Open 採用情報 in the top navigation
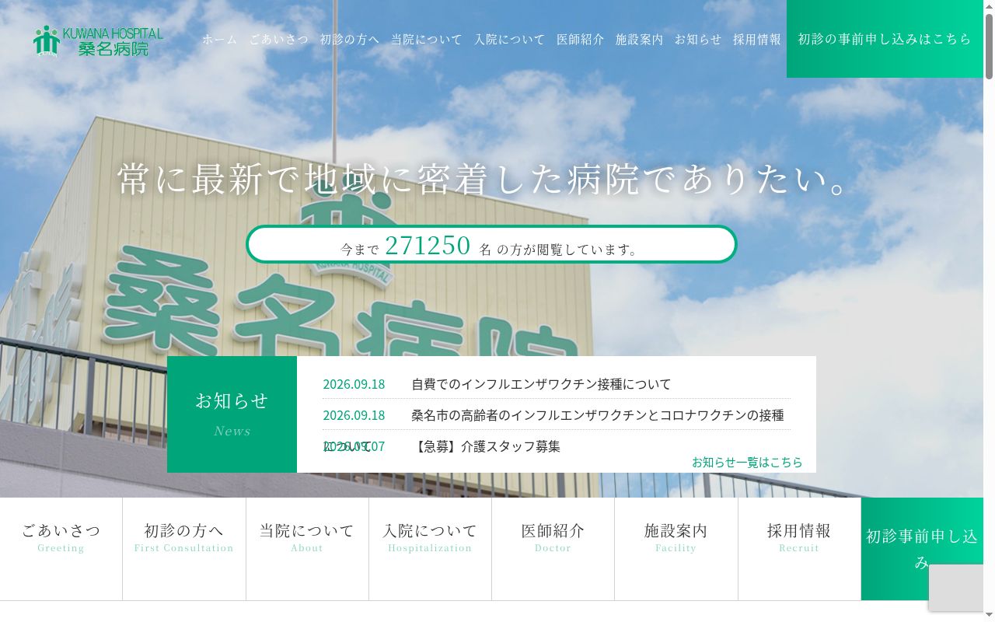The height and width of the screenshot is (622, 995). (x=757, y=39)
